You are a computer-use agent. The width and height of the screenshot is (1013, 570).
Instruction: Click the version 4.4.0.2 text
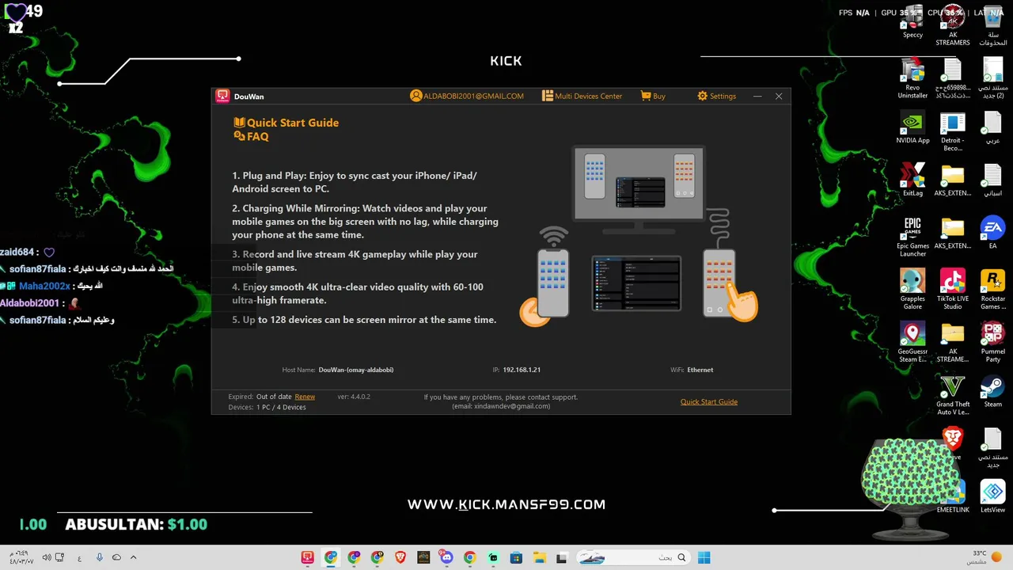(354, 397)
